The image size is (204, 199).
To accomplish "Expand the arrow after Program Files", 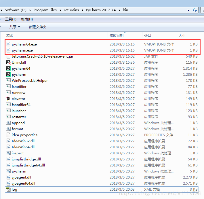I will coord(60,10).
